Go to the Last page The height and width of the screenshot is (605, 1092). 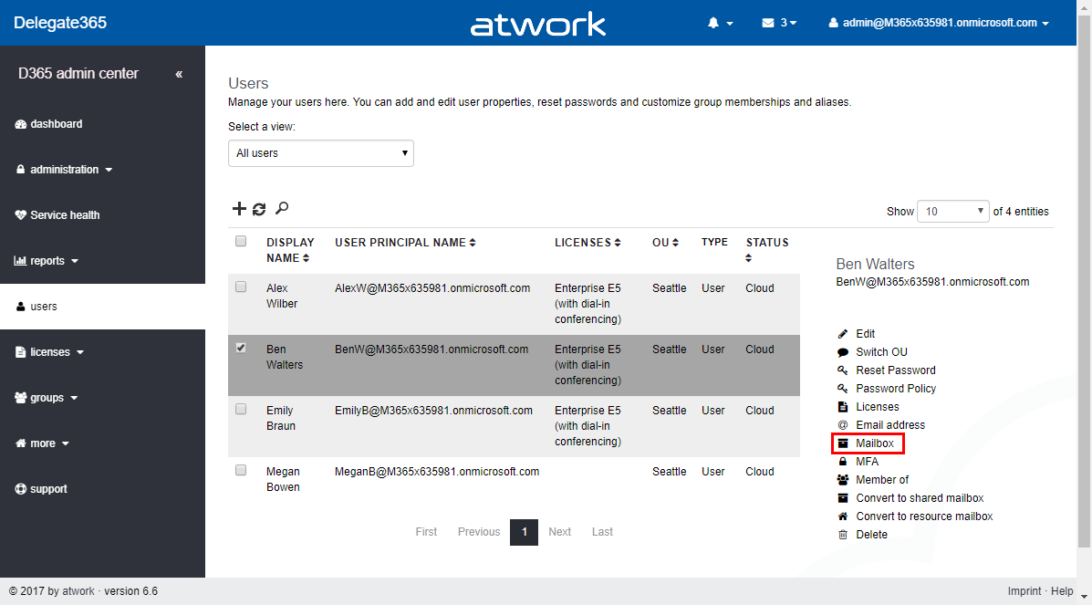(x=602, y=532)
